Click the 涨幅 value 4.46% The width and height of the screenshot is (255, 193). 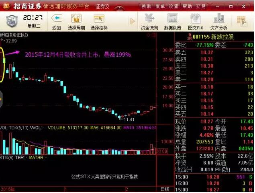(206, 135)
